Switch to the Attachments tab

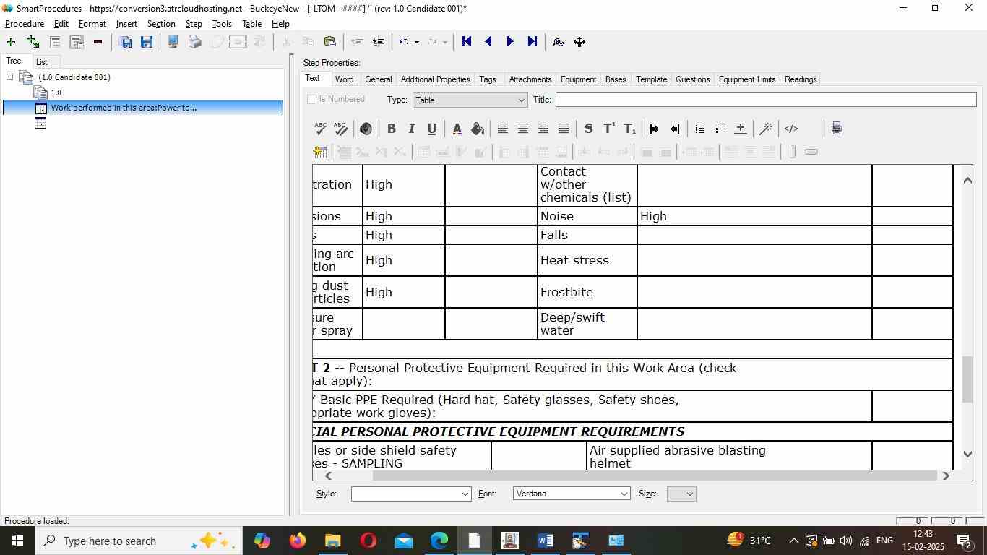tap(530, 79)
